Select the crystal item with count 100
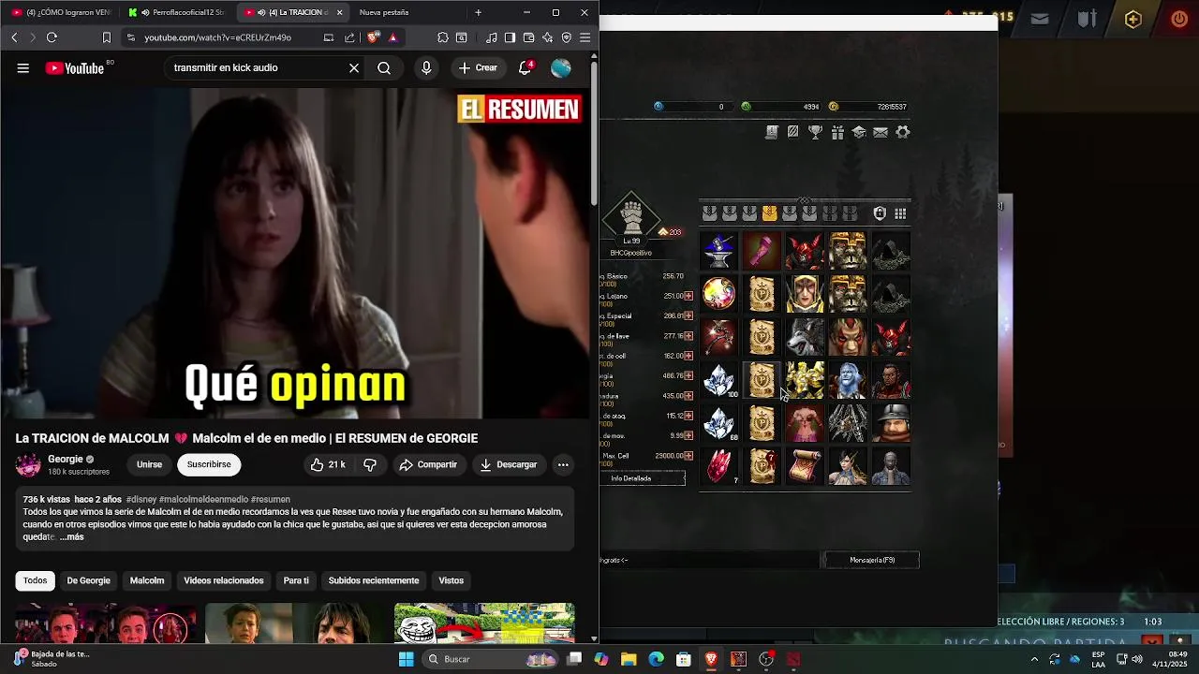Screen dimensions: 1199x674 pos(719,380)
